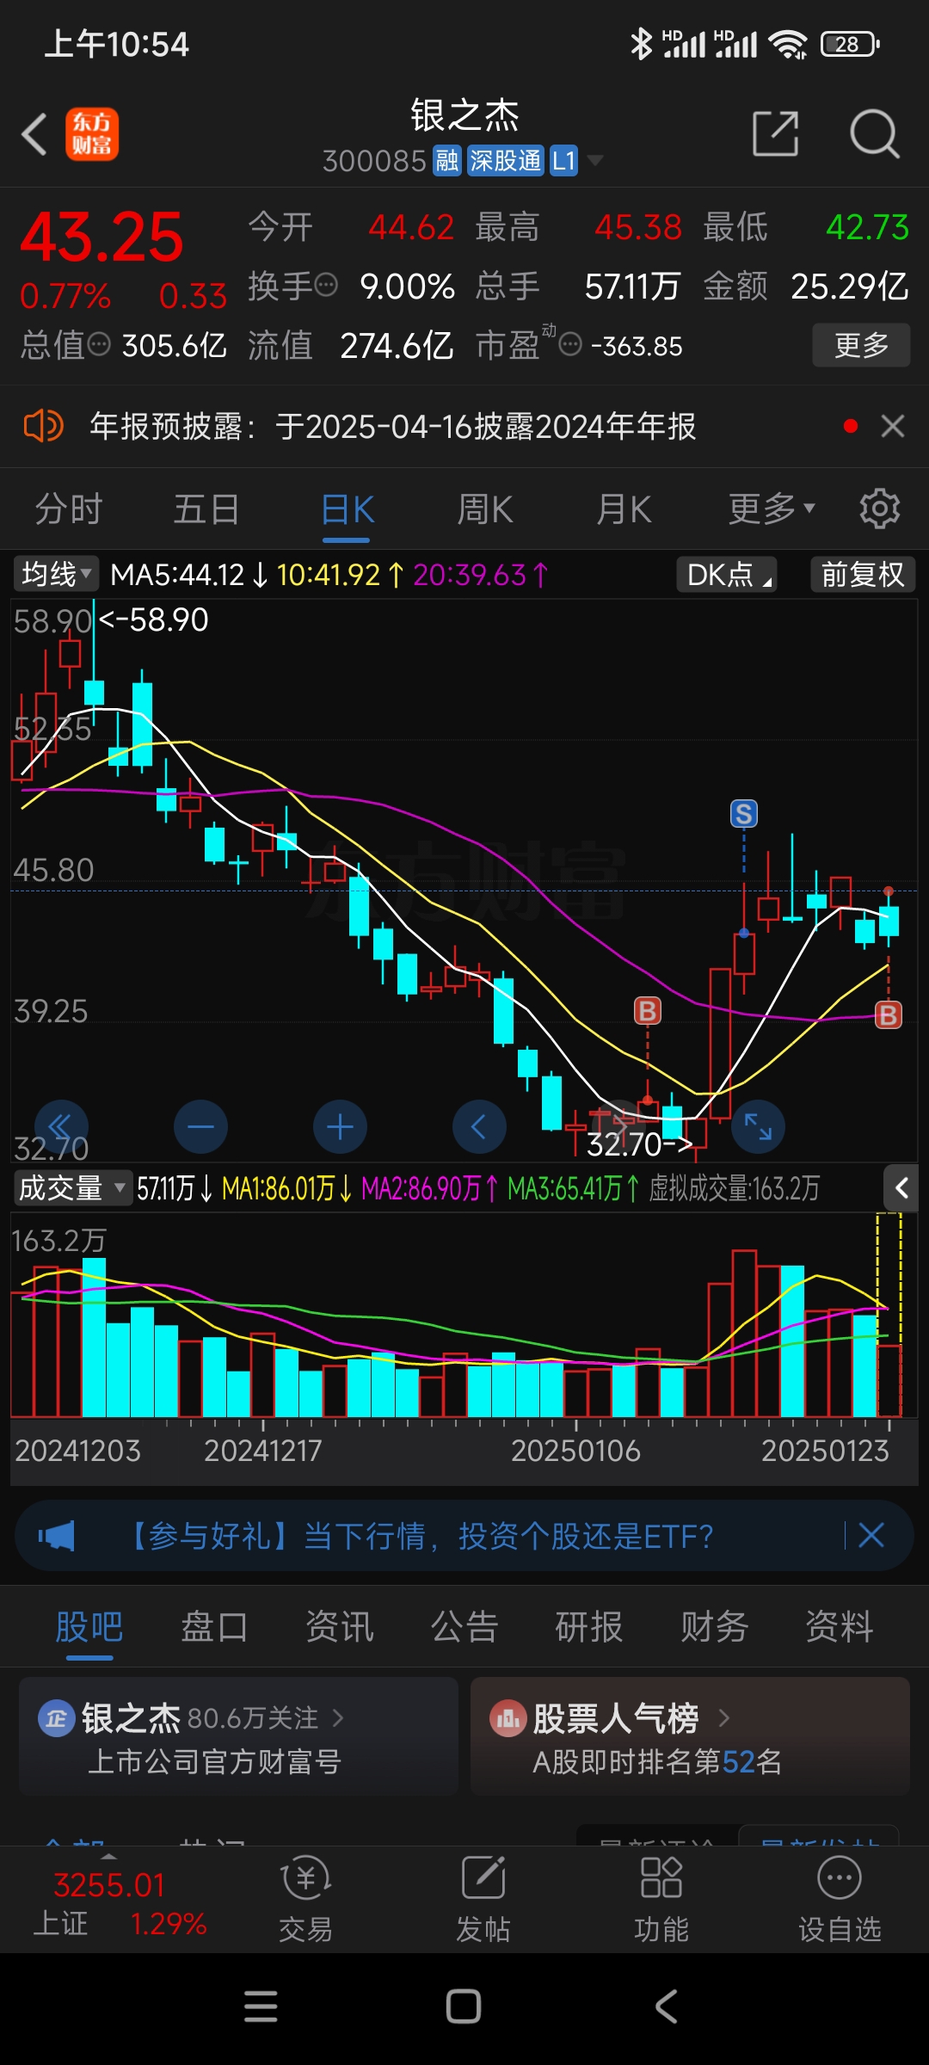Zoom out chart with minus button
929x2065 pixels.
pyautogui.click(x=200, y=1126)
